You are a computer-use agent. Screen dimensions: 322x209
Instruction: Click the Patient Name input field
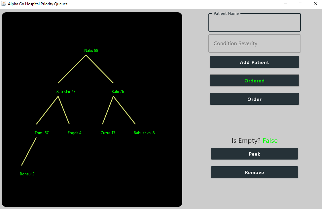tap(254, 22)
